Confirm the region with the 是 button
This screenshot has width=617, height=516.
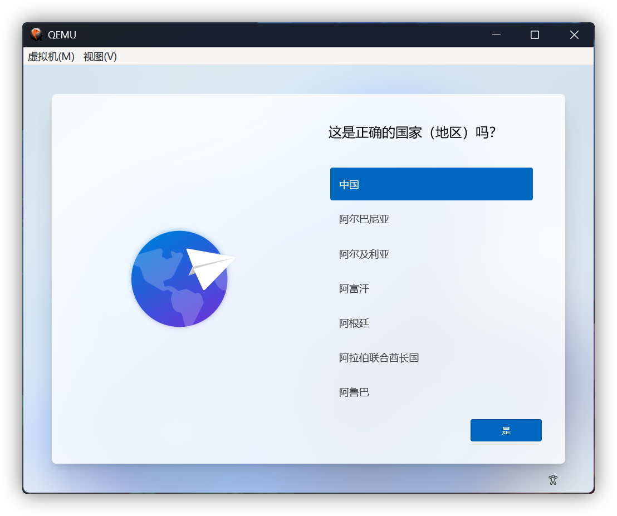coord(506,430)
